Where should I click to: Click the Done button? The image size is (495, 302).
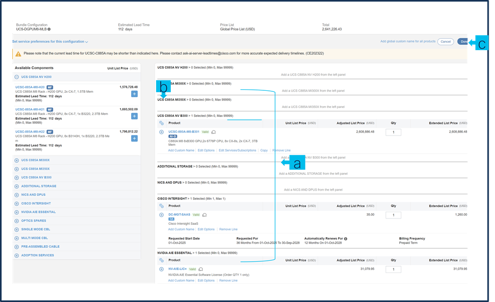coord(463,42)
